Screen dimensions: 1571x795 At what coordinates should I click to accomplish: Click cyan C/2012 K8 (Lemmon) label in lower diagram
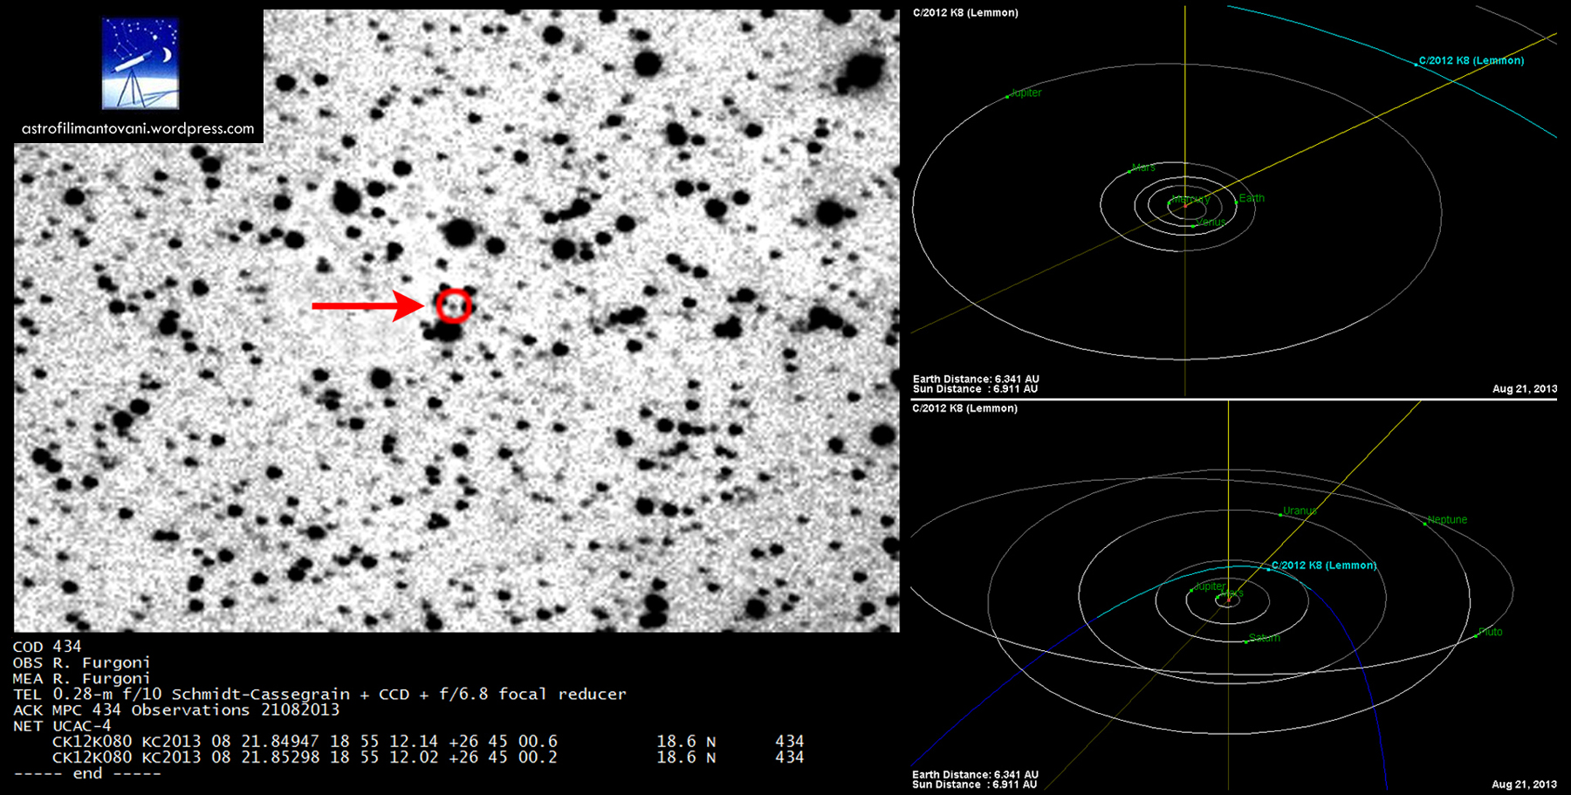click(1324, 565)
